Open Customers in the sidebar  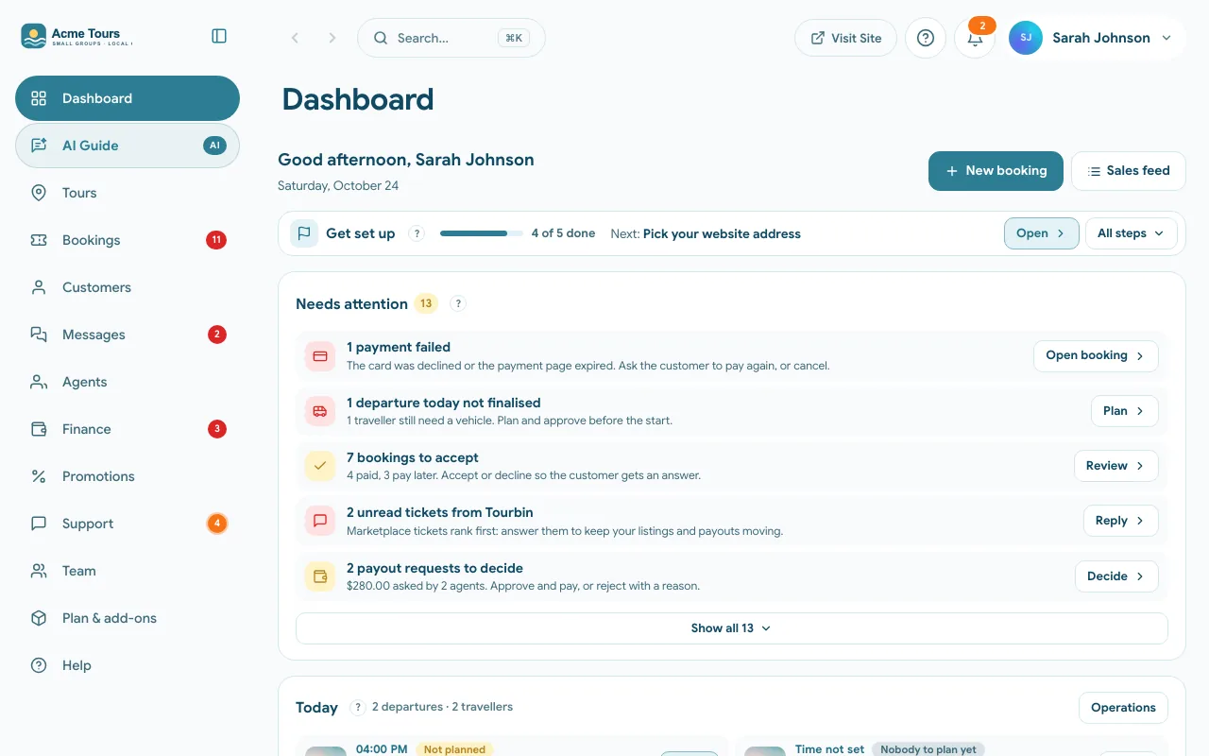pos(128,287)
